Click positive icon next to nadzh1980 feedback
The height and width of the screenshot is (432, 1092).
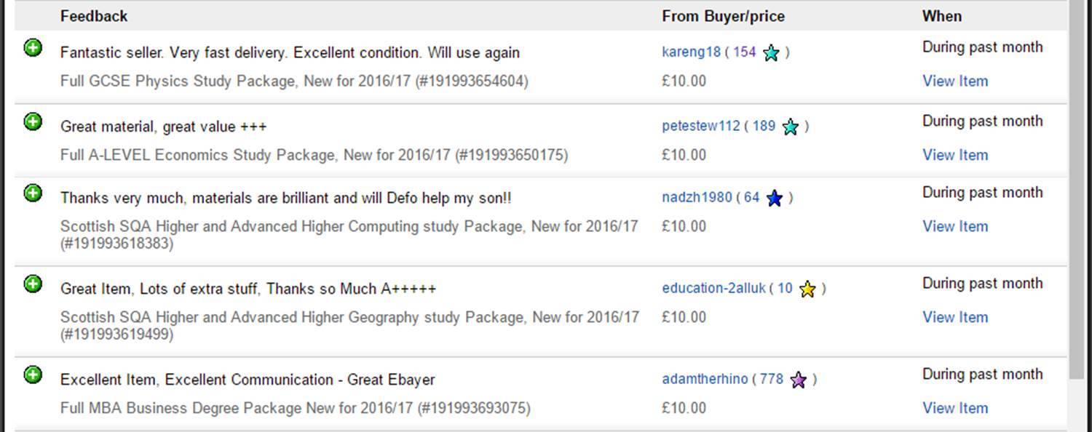point(33,193)
